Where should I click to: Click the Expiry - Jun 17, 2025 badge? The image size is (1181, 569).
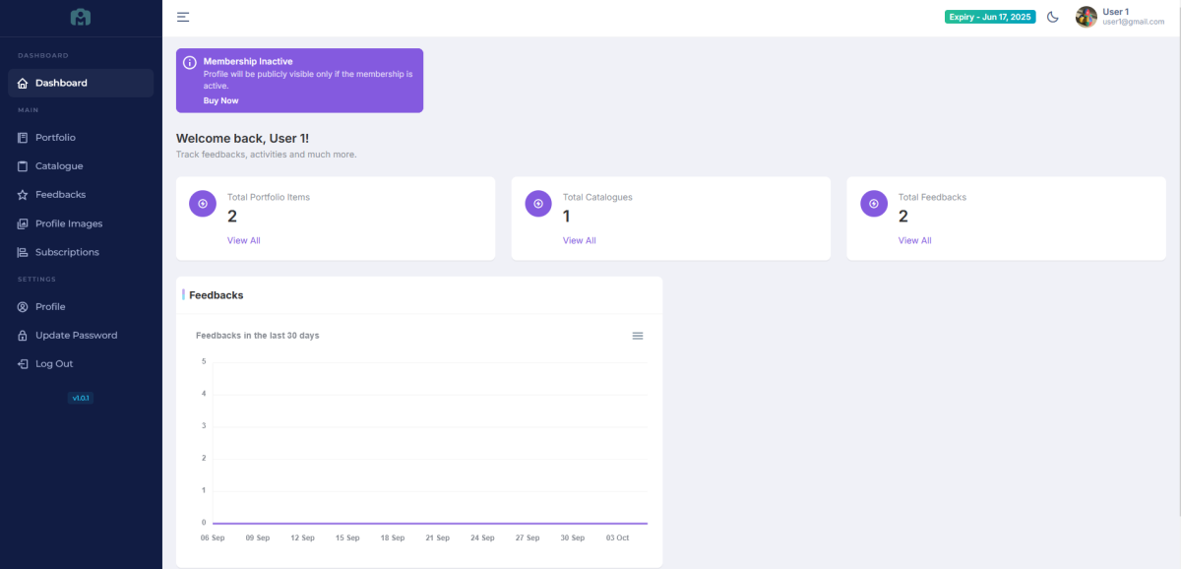click(990, 17)
